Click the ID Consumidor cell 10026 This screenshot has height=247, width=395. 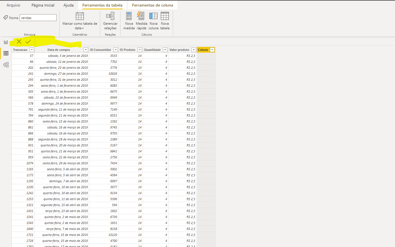[x=104, y=74]
